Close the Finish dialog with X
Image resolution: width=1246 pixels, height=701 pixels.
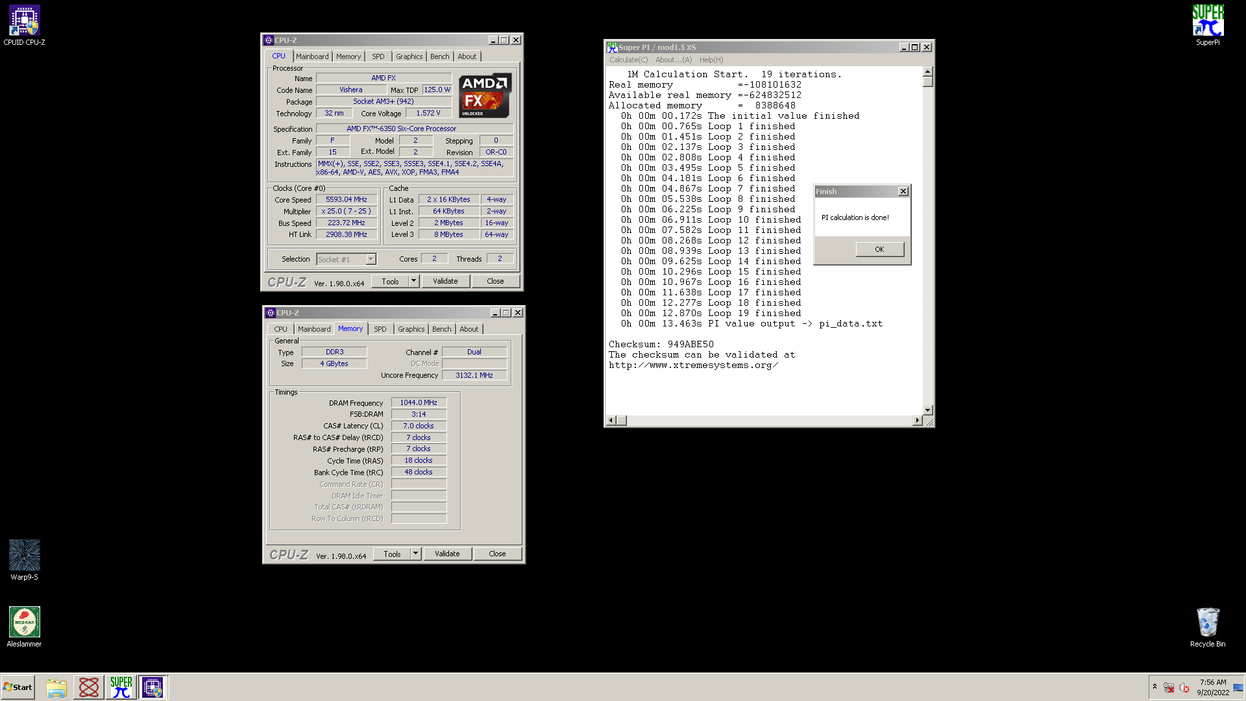[x=903, y=191]
